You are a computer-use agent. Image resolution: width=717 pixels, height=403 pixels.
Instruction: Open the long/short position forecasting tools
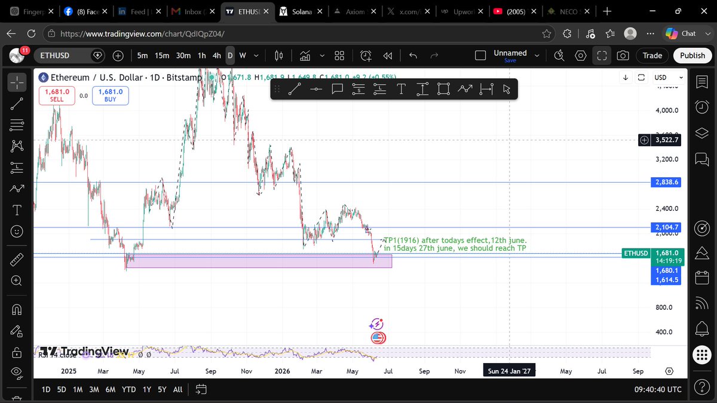(x=17, y=167)
